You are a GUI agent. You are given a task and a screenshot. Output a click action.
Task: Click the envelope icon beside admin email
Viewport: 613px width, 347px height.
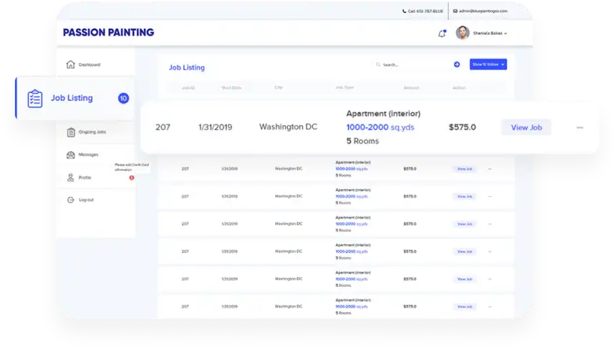pos(455,11)
